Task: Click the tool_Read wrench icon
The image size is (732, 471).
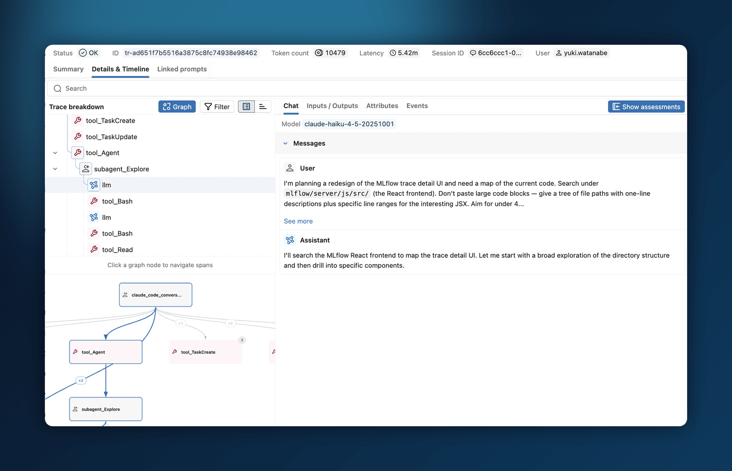Action: point(94,250)
